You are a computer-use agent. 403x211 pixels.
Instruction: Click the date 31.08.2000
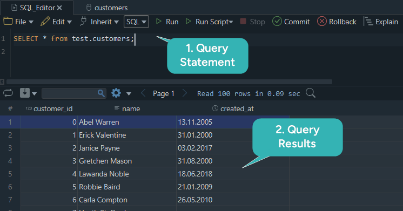[x=195, y=161]
